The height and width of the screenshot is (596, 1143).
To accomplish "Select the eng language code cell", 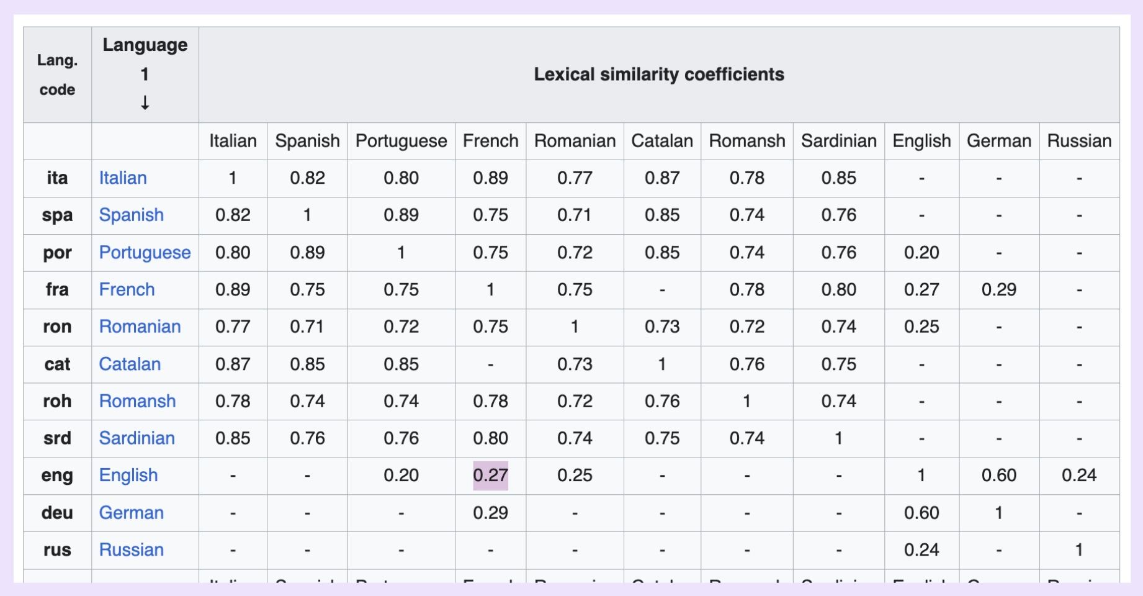I will [x=57, y=476].
